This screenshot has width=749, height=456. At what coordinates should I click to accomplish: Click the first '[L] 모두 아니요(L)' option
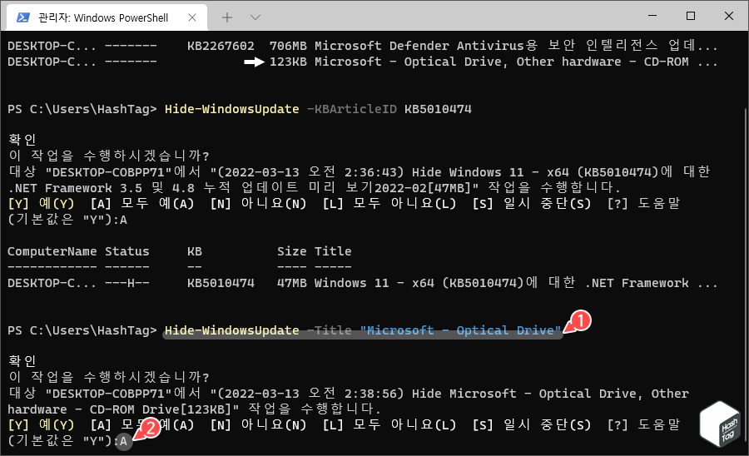coord(389,203)
